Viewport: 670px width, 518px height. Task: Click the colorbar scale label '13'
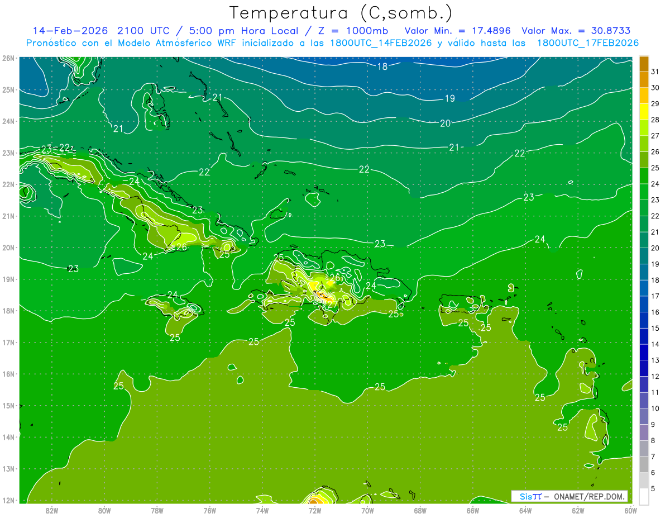655,360
